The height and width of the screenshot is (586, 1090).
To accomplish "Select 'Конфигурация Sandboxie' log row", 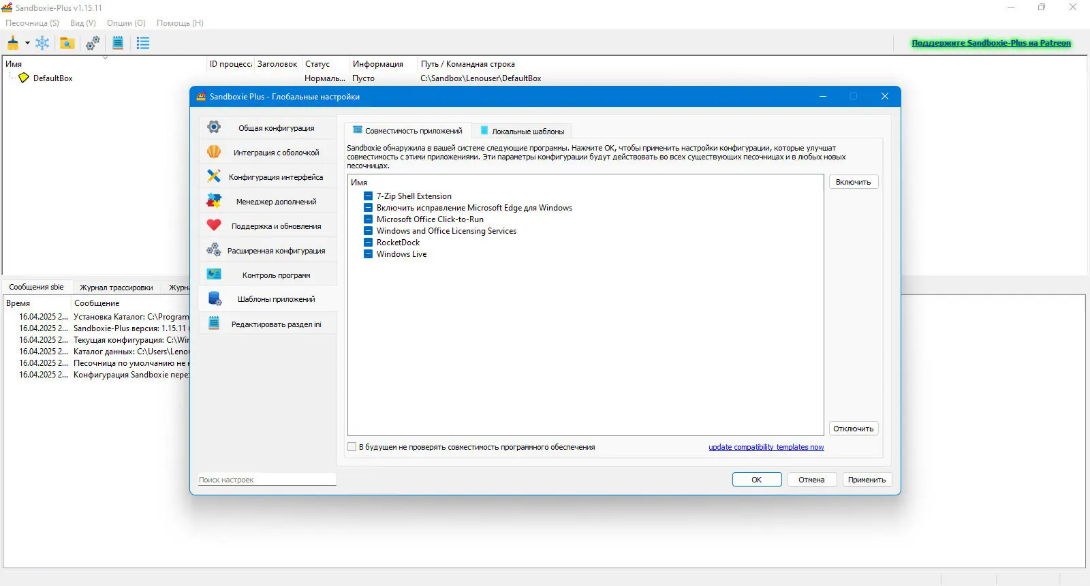I will [131, 374].
